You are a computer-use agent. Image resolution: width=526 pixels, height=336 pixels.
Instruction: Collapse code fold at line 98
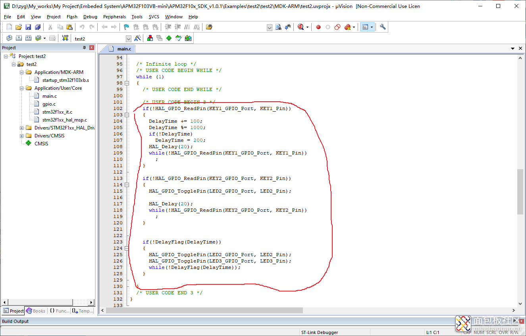tap(127, 83)
